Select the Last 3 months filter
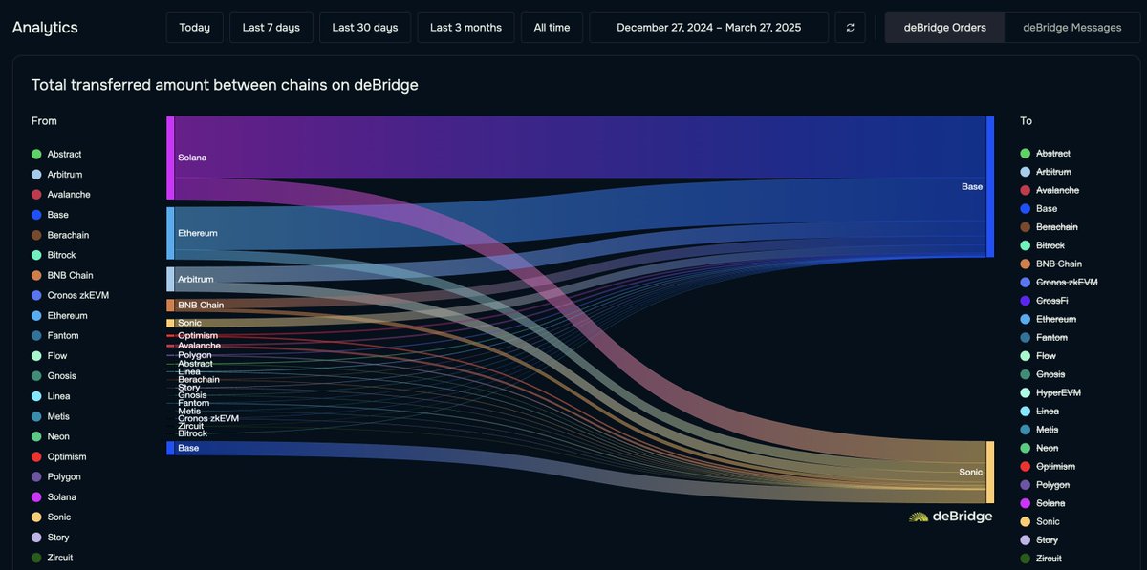The image size is (1147, 570). [x=465, y=28]
